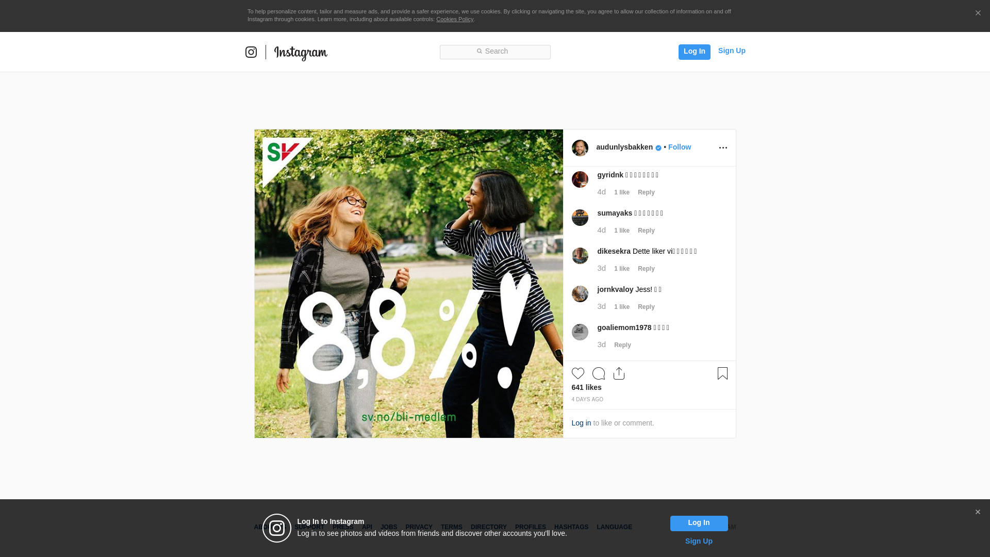
Task: Open jornkvaloy commenter avatar
Action: point(580,294)
